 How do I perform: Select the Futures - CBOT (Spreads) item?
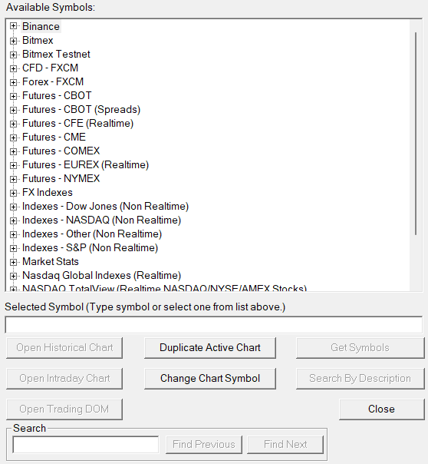81,110
